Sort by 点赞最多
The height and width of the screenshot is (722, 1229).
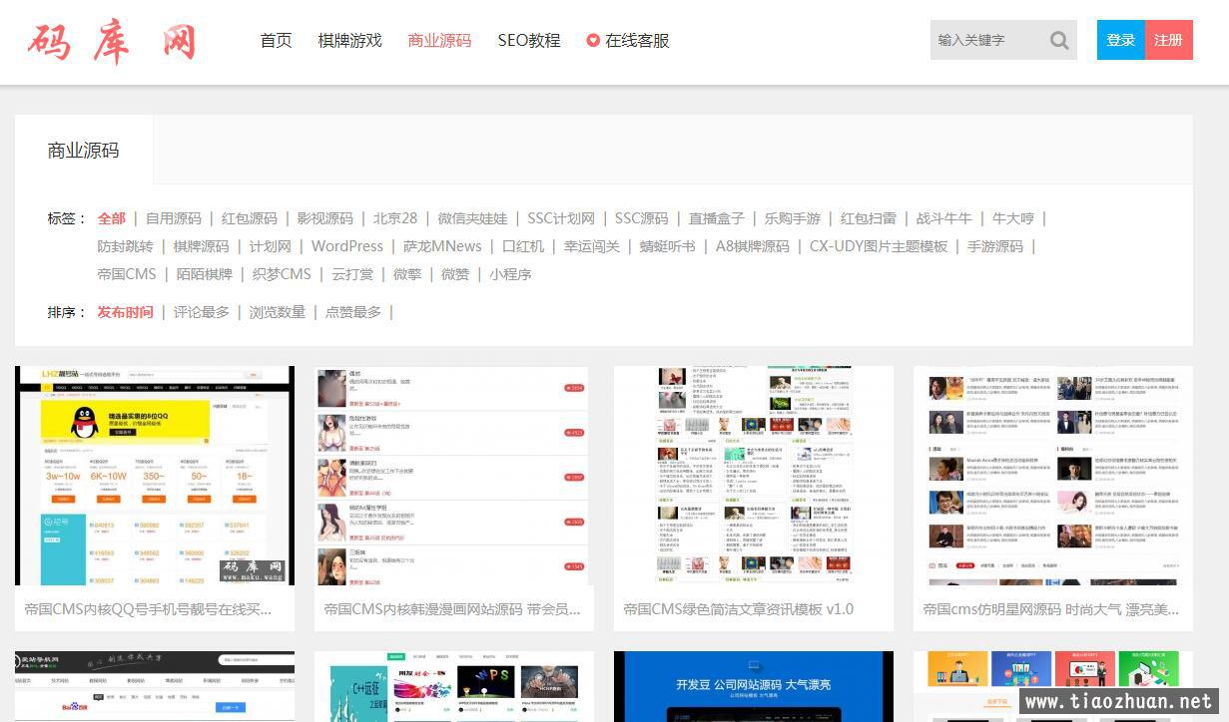tap(353, 312)
